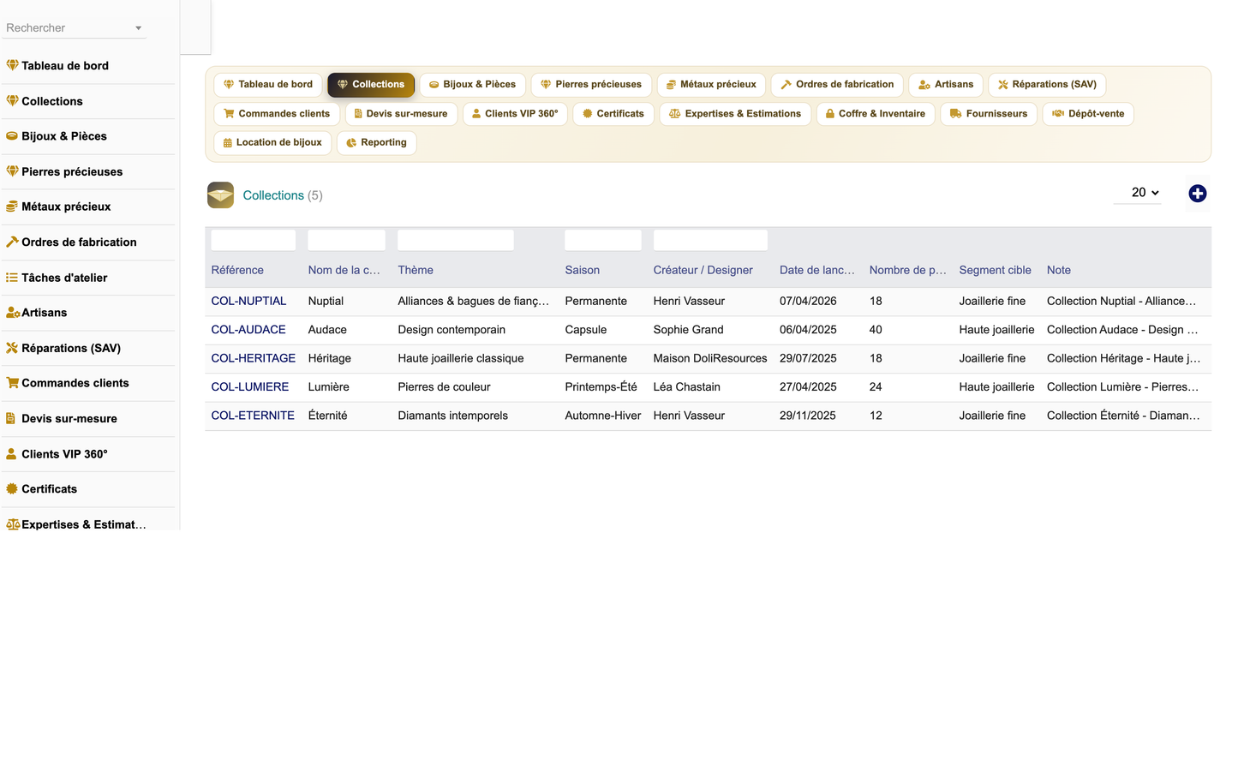Click the pie chart icon in Reporting tab
This screenshot has height=766, width=1238.
351,143
